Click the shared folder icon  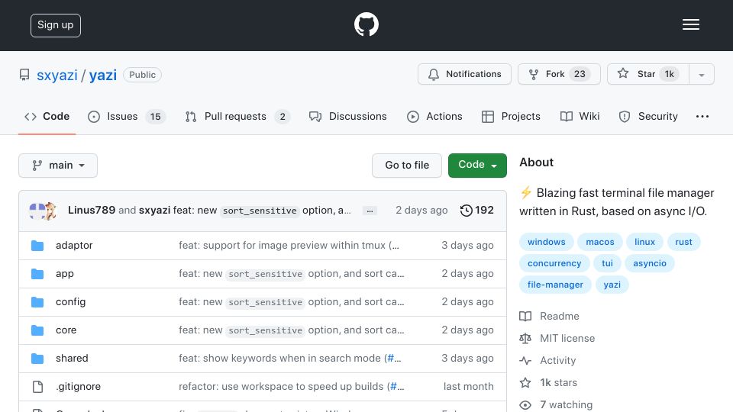(x=37, y=359)
